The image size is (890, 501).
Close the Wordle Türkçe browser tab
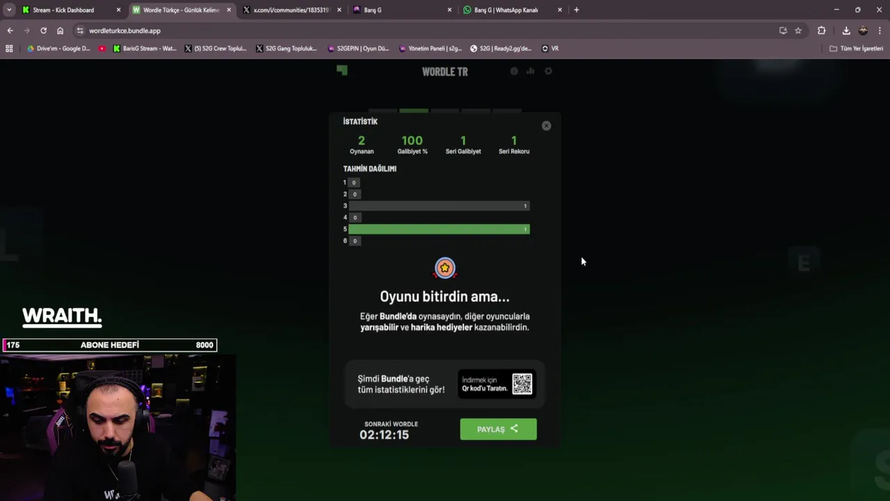point(229,10)
